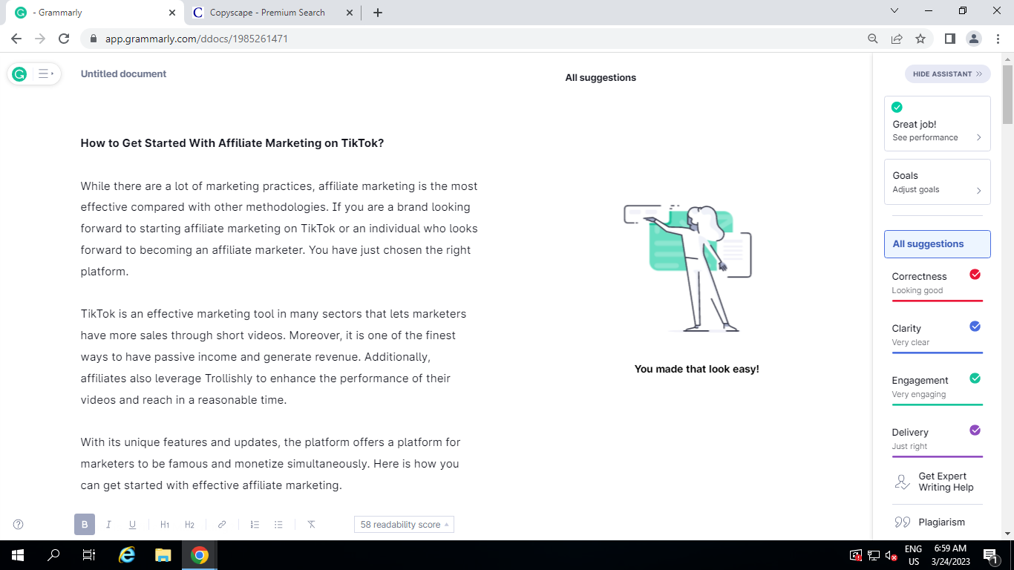This screenshot has width=1014, height=570.
Task: View site information via lock icon
Action: 94,39
